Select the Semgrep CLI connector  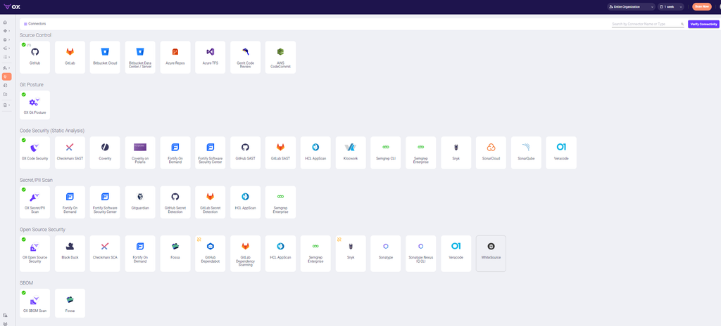(386, 152)
